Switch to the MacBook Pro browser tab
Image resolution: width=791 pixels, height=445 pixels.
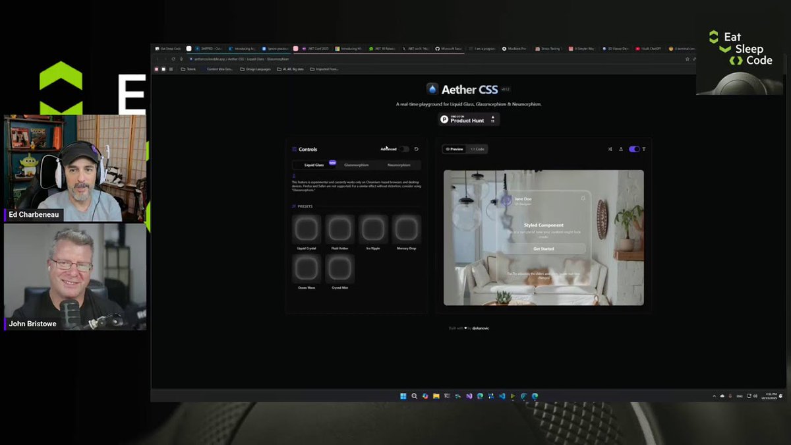pyautogui.click(x=515, y=49)
